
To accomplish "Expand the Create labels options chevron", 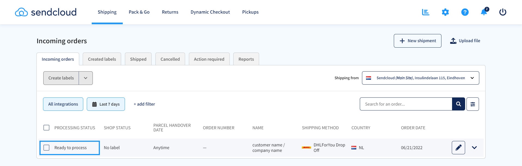I will pyautogui.click(x=86, y=78).
